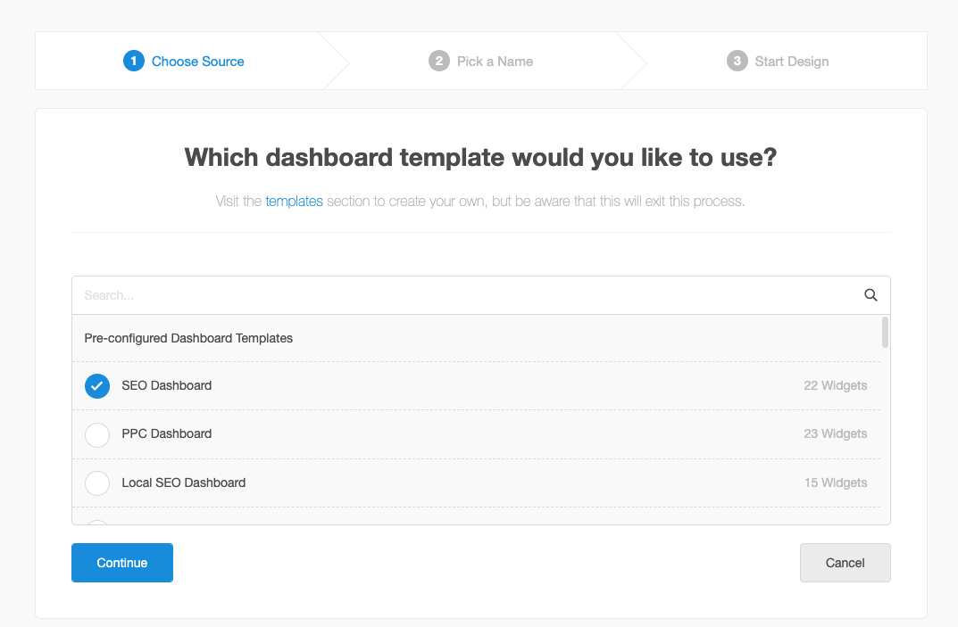The width and height of the screenshot is (958, 627).
Task: Click the step 2 Pick a Name circle icon
Action: click(x=438, y=61)
